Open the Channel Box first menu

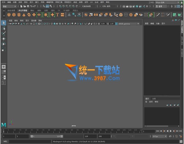click(x=147, y=24)
